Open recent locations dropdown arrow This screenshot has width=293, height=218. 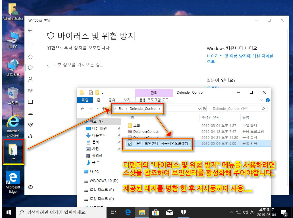pyautogui.click(x=97, y=109)
